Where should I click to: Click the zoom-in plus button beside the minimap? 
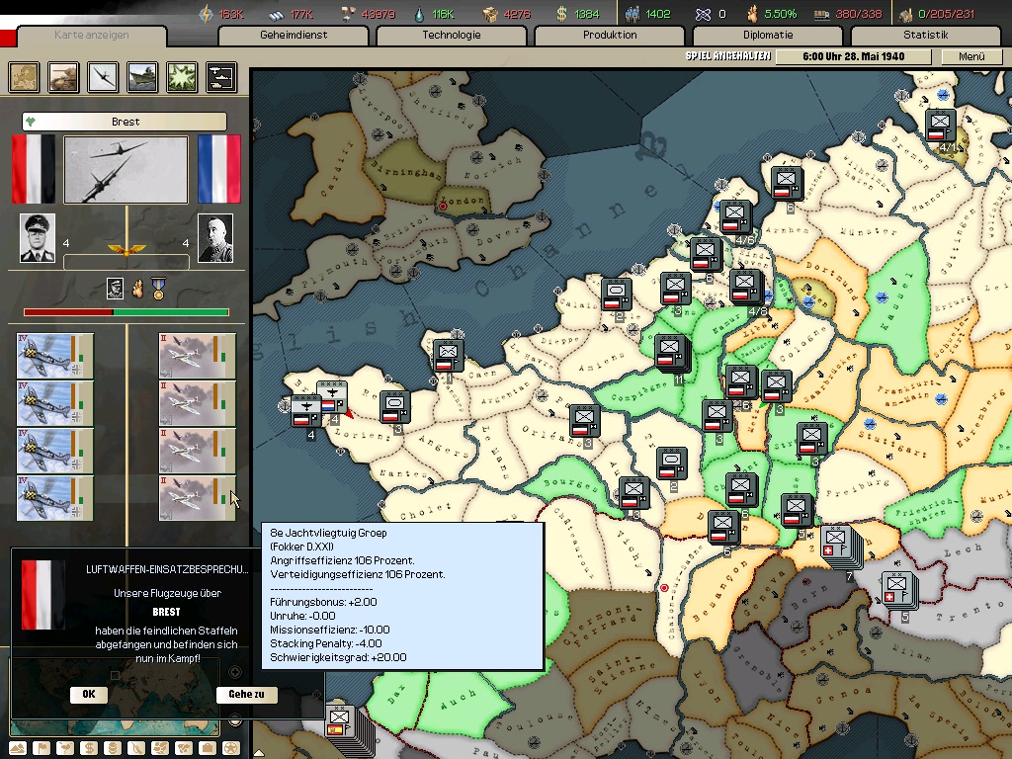point(235,671)
